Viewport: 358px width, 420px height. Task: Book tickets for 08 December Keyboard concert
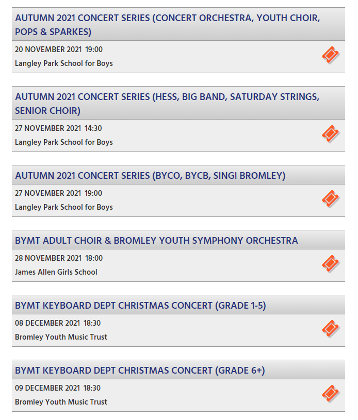[x=330, y=328]
